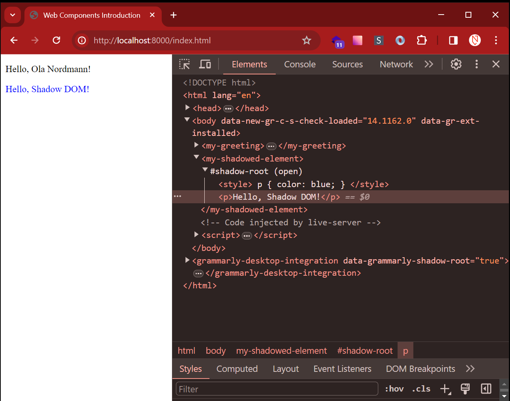This screenshot has width=510, height=401.
Task: Click #shadow-root in the breadcrumb
Action: click(365, 351)
